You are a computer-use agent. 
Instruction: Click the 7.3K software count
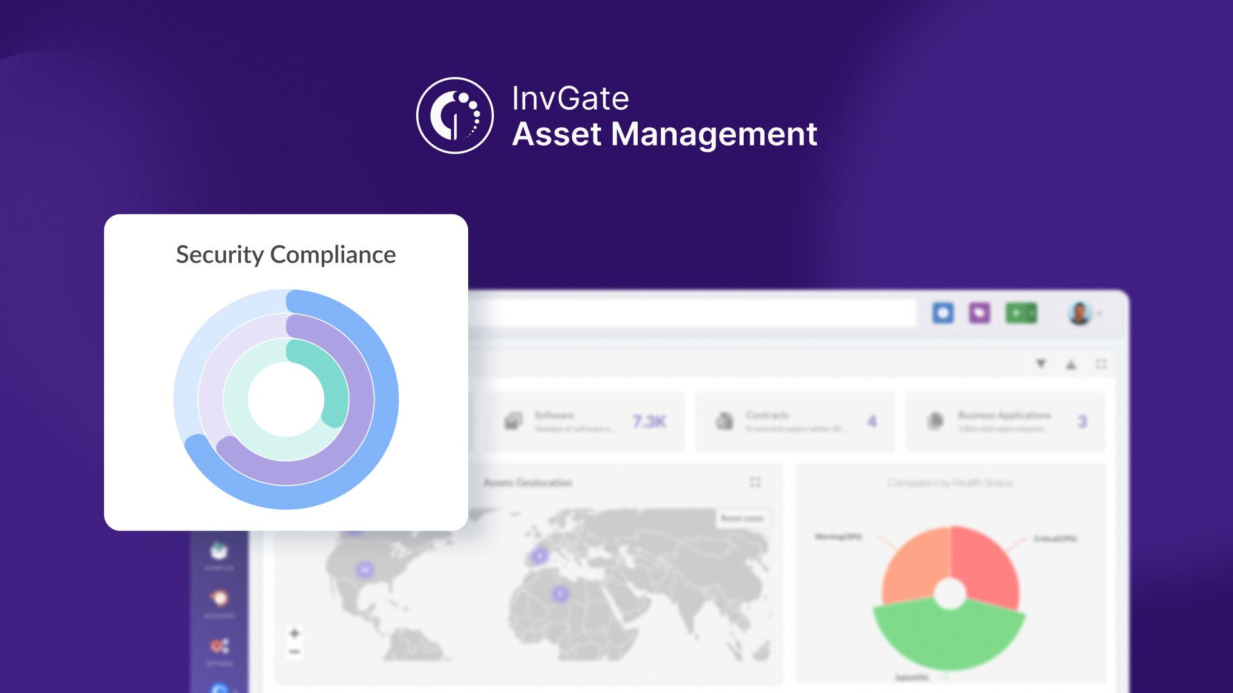(649, 422)
